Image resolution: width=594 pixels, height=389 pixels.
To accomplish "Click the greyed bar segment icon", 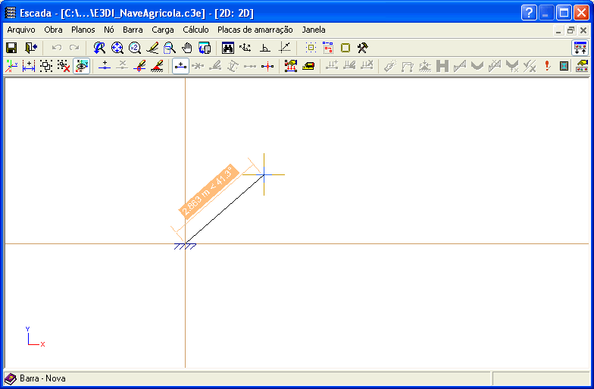I will coord(250,66).
